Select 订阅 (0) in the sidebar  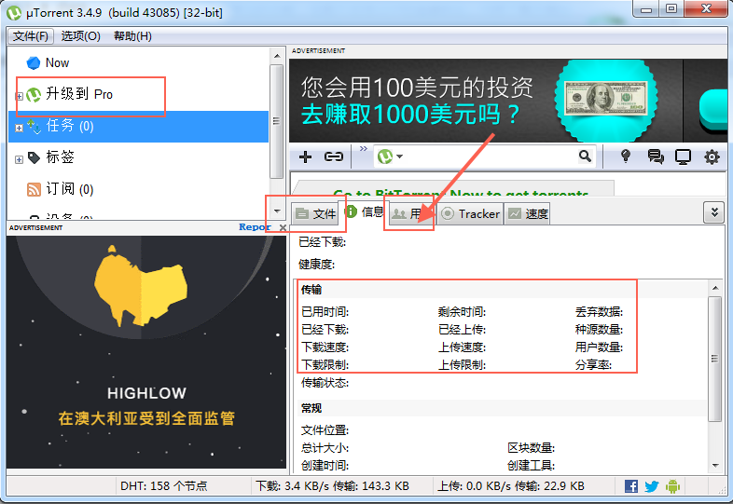point(70,189)
